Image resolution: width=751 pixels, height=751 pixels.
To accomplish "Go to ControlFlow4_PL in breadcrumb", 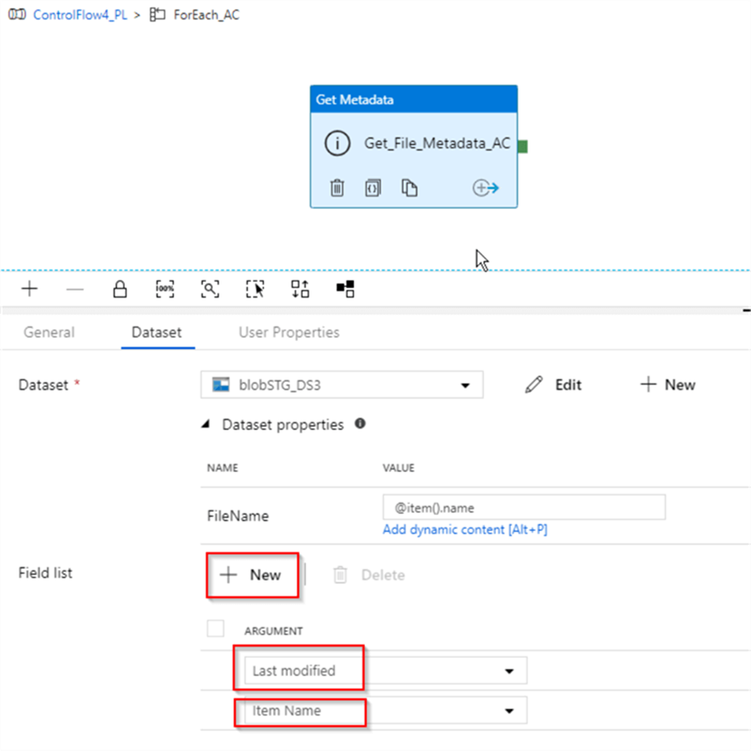I will (x=79, y=15).
